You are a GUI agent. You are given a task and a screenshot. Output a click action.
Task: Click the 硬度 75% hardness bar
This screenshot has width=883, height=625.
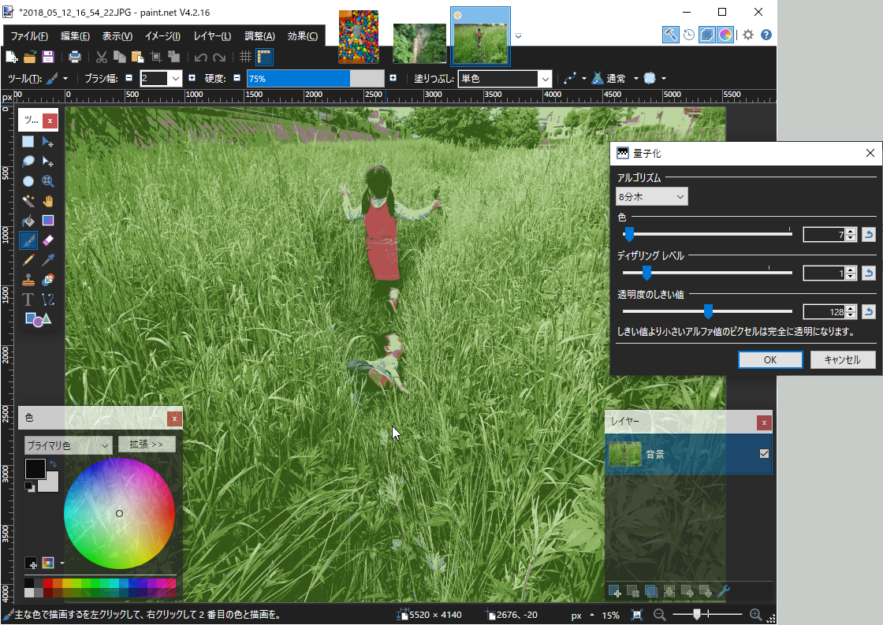pyautogui.click(x=315, y=79)
